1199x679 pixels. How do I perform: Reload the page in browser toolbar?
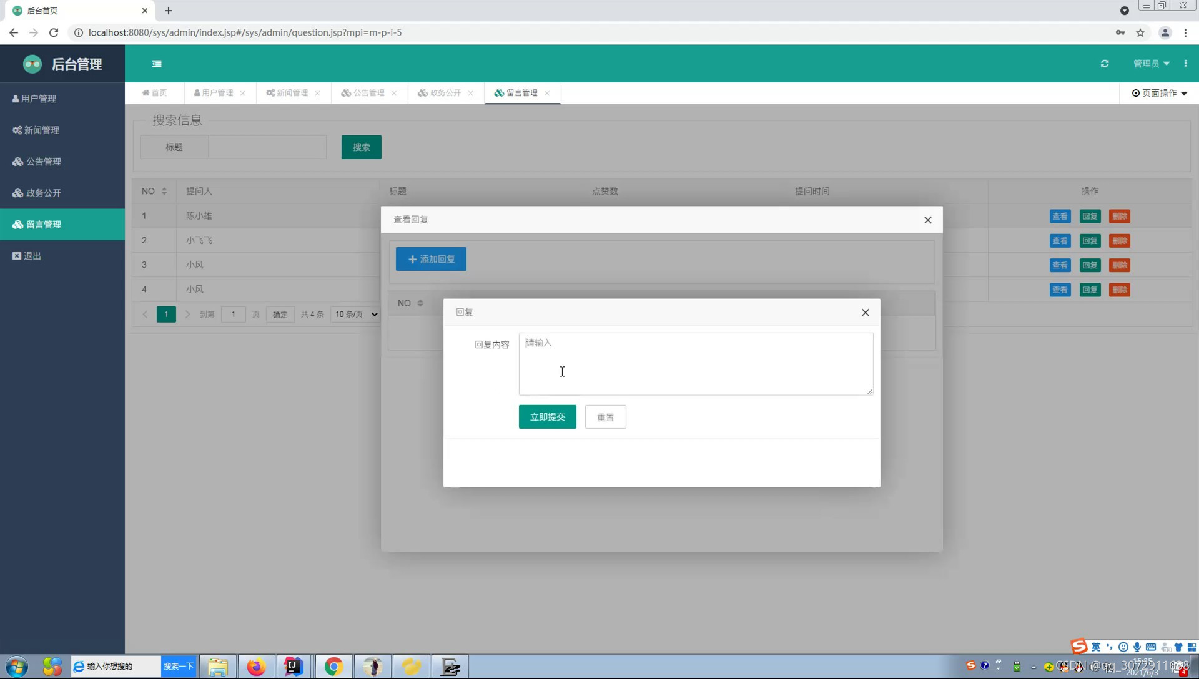tap(54, 32)
